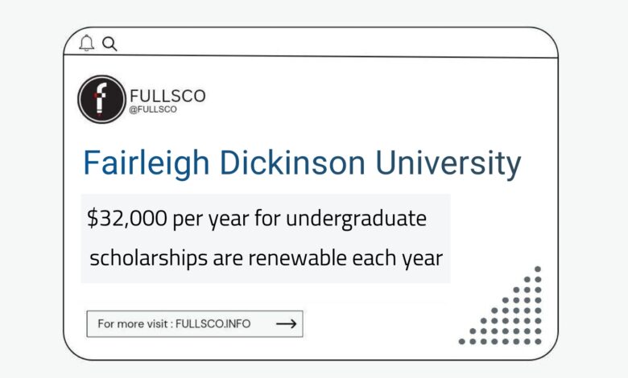Select the top dot of the dotted triangle
Image resolution: width=628 pixels, height=378 pixels.
pos(538,269)
